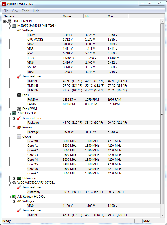Screen dimensions: 167x225
Task: Click the Fans PWM fan icon
Action: 19,109
